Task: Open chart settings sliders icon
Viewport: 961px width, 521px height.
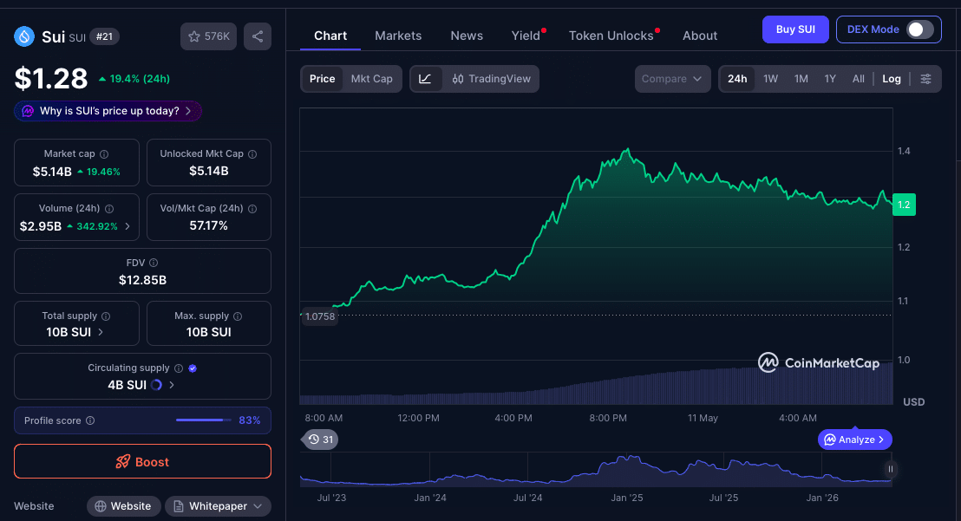Action: pyautogui.click(x=925, y=79)
